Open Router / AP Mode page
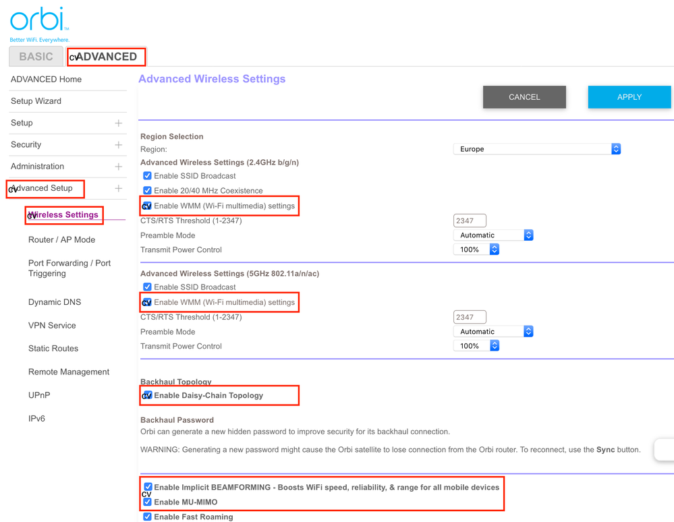 61,240
